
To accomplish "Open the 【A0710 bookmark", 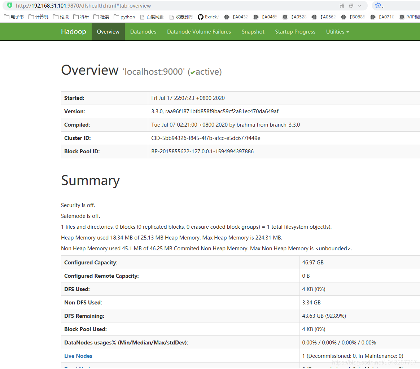I will tap(382, 17).
